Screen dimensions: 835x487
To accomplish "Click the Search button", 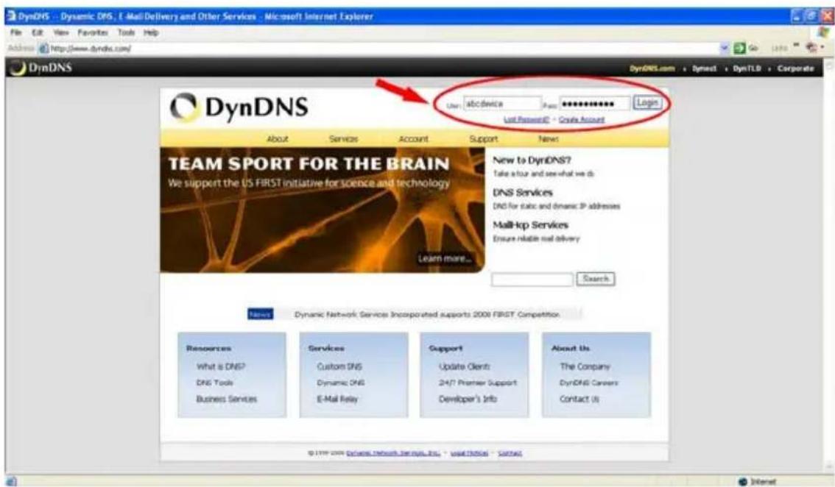I will pyautogui.click(x=596, y=279).
